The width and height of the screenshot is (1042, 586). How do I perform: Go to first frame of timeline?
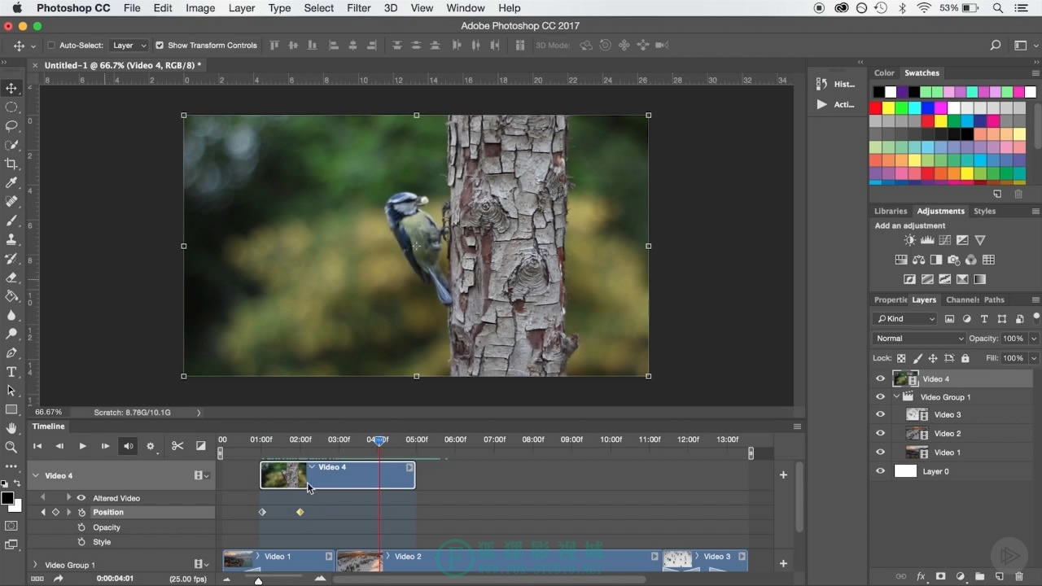tap(37, 446)
